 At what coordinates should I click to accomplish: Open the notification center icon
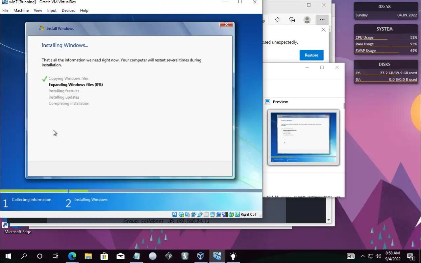(x=410, y=256)
